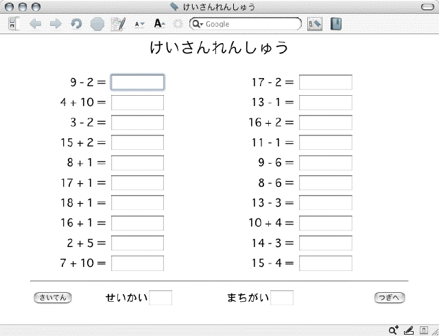Decrease text size with small A
Screen dimensions: 439x336
pyautogui.click(x=139, y=24)
